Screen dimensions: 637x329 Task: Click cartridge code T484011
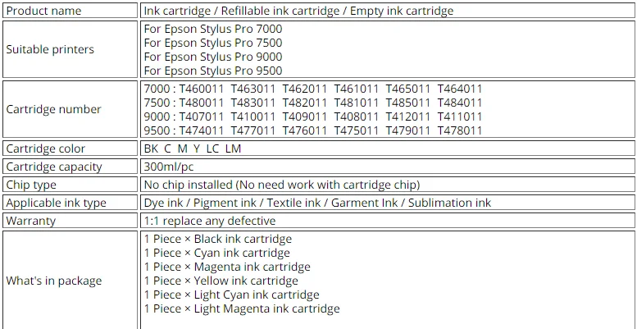460,103
